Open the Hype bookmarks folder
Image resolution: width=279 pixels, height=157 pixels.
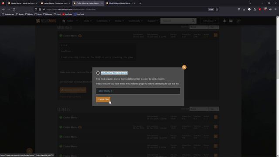pos(38,14)
